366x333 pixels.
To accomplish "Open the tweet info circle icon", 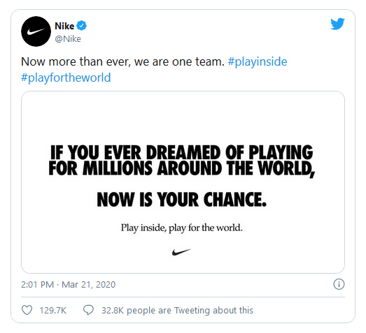I will click(x=339, y=284).
